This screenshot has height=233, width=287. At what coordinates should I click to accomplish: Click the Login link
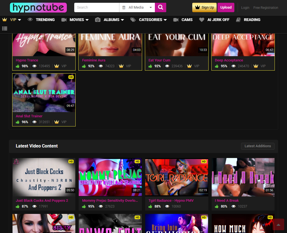245,8
